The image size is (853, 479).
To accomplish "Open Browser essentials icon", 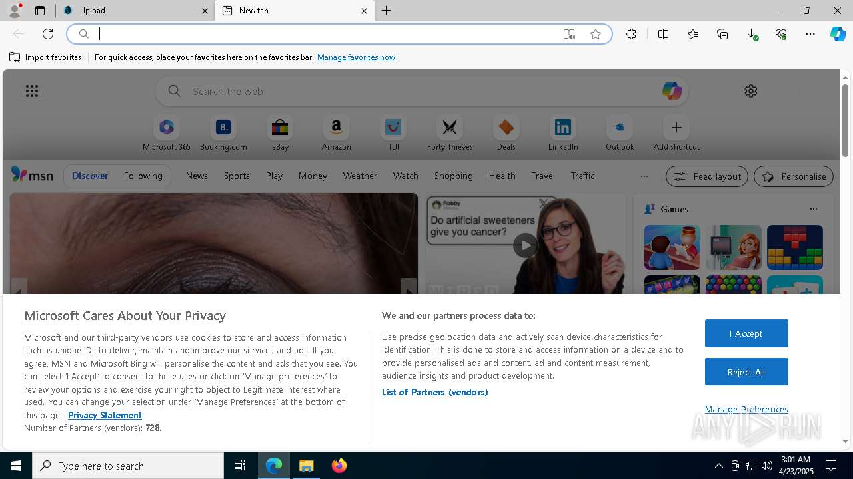I will point(781,34).
